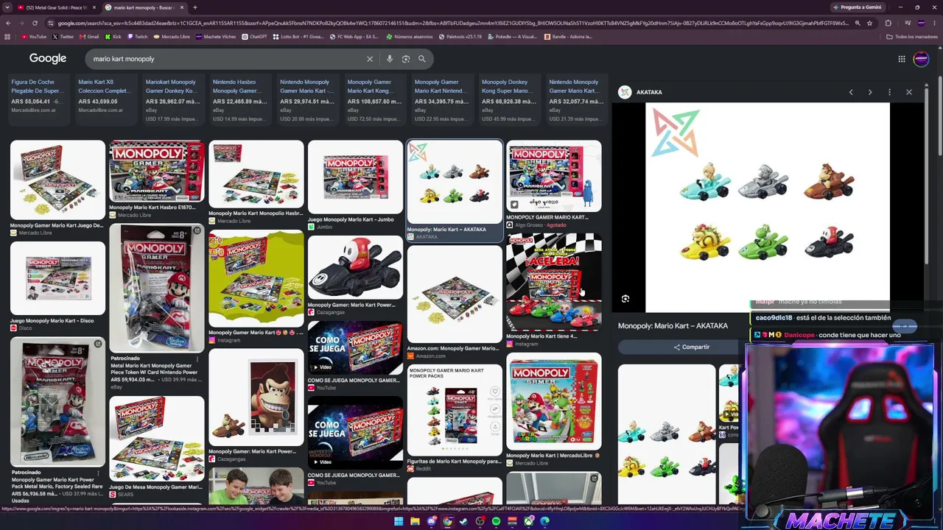Open Spotify from the taskbar
The height and width of the screenshot is (530, 943).
[496, 521]
